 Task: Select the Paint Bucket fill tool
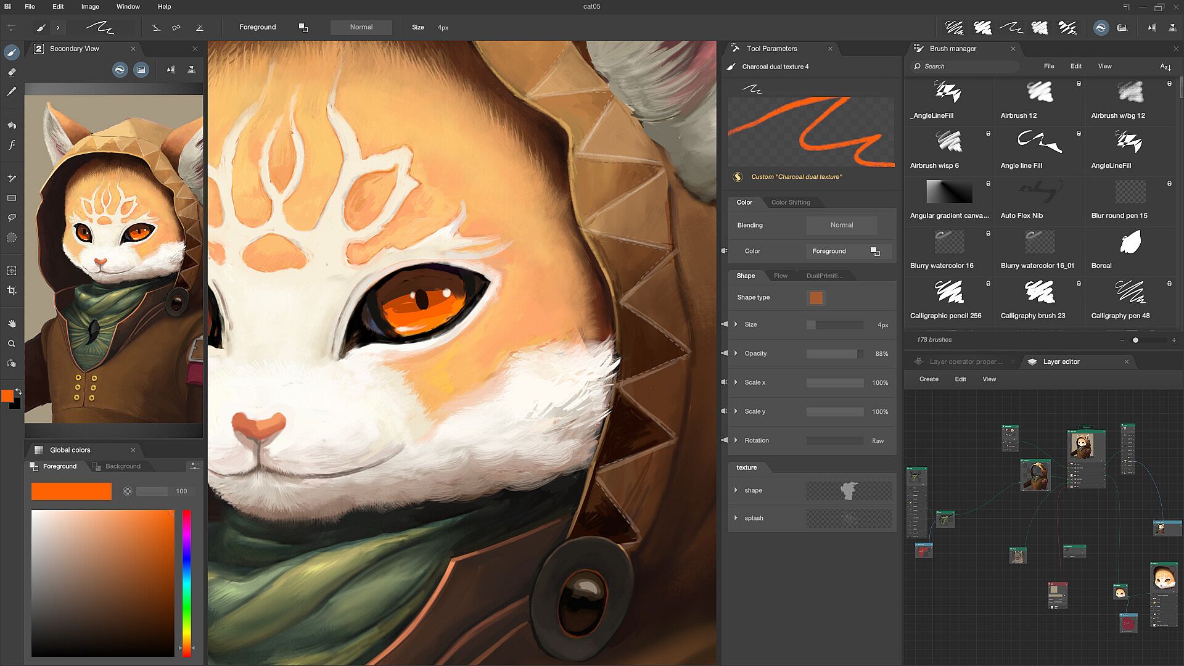(x=12, y=125)
